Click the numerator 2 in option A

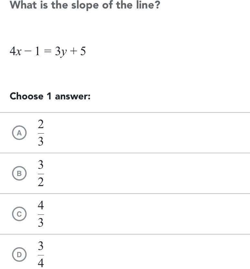tap(40, 124)
